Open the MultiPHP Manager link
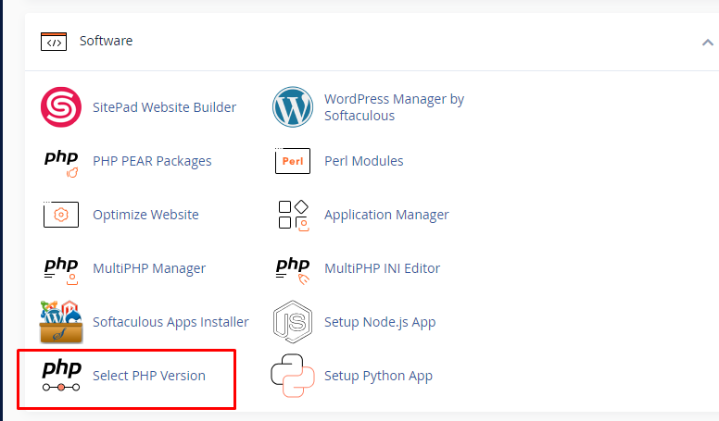This screenshot has height=421, width=719. coord(149,268)
